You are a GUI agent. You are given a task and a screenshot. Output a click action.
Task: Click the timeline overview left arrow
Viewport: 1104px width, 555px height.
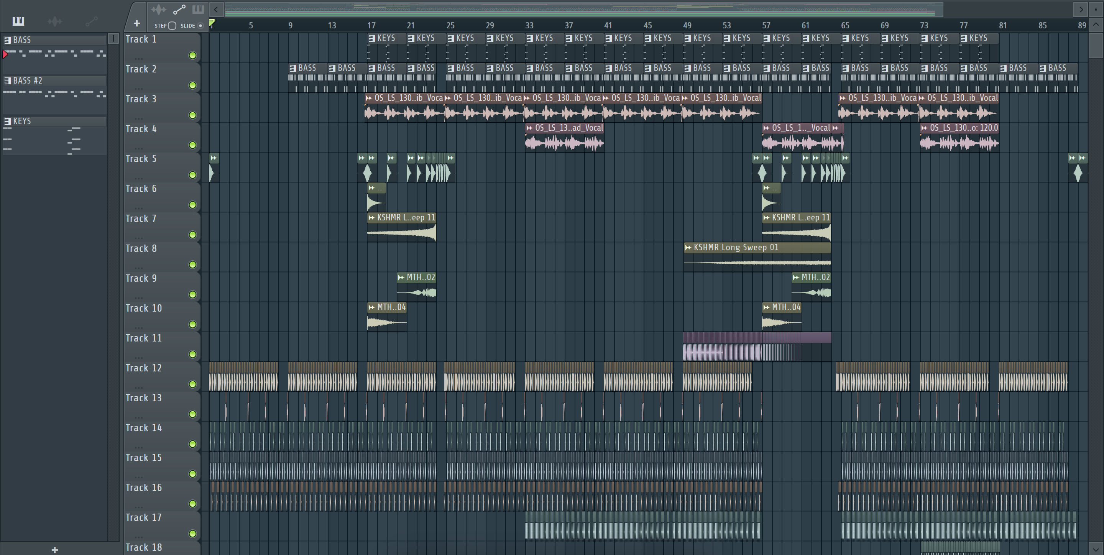pos(217,9)
